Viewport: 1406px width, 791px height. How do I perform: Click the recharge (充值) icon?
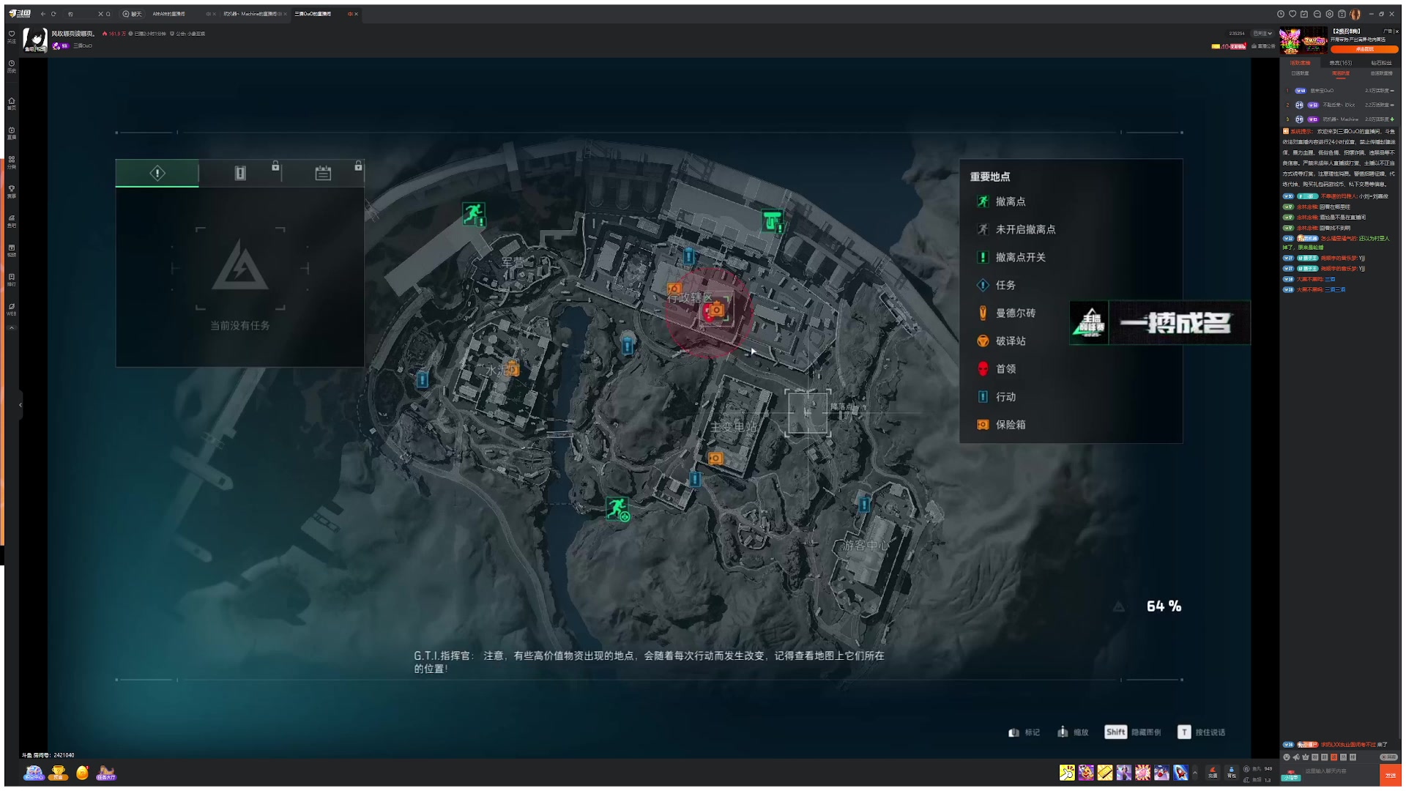point(1213,773)
